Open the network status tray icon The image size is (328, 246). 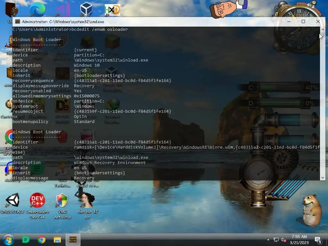click(276, 240)
